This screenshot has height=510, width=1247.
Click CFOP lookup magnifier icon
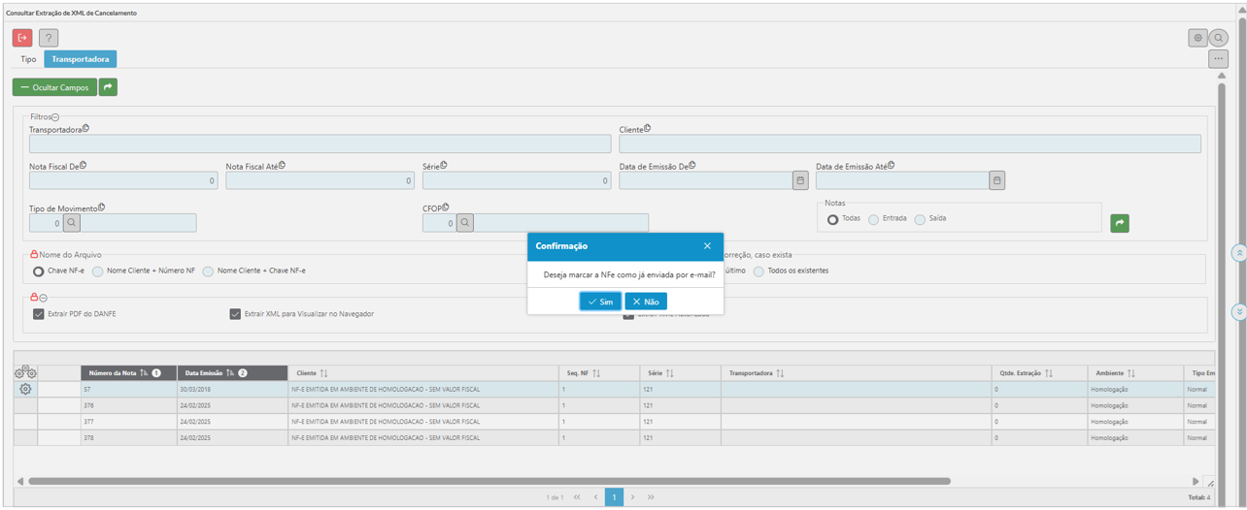(464, 223)
